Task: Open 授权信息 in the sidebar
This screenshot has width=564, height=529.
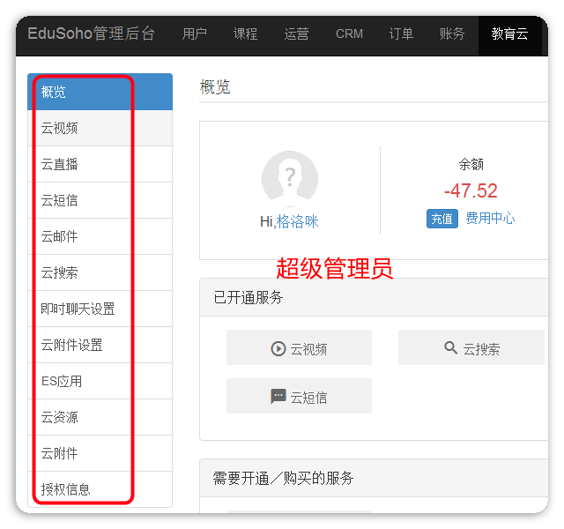Action: (100, 489)
